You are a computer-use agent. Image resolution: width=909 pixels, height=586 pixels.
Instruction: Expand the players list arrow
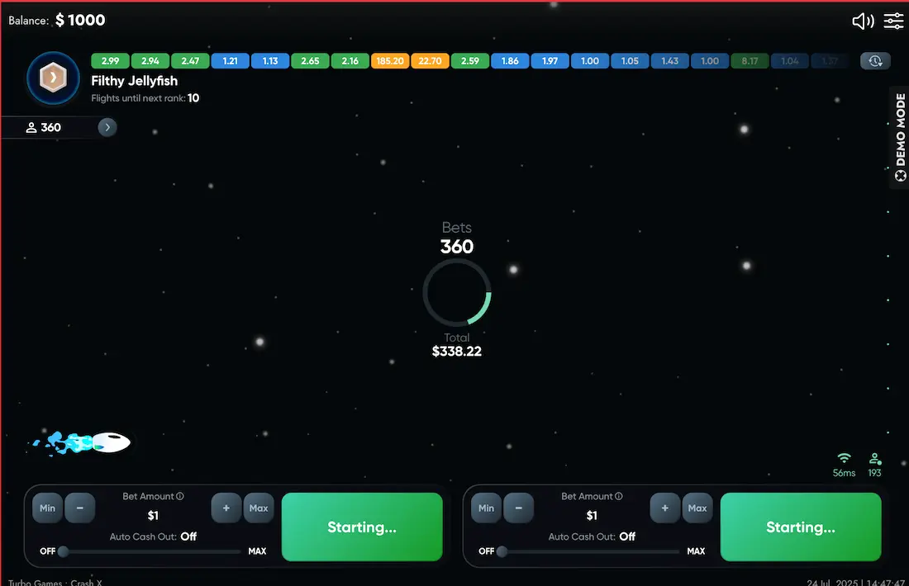coord(107,127)
